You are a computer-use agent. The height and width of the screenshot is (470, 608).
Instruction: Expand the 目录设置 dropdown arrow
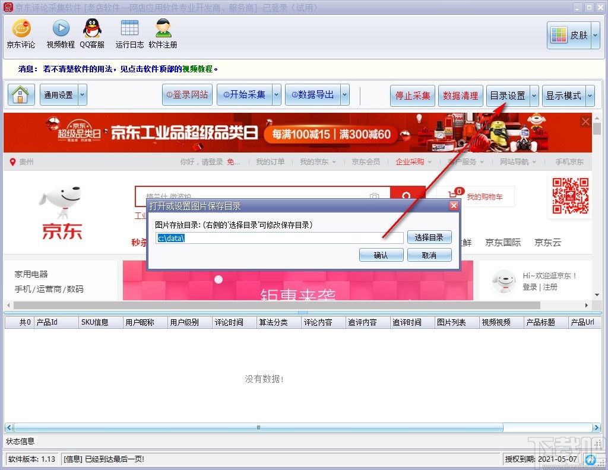click(x=534, y=96)
